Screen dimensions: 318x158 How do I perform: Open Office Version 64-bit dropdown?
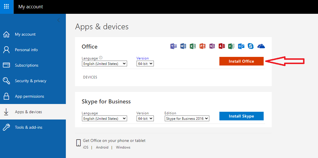coord(145,63)
